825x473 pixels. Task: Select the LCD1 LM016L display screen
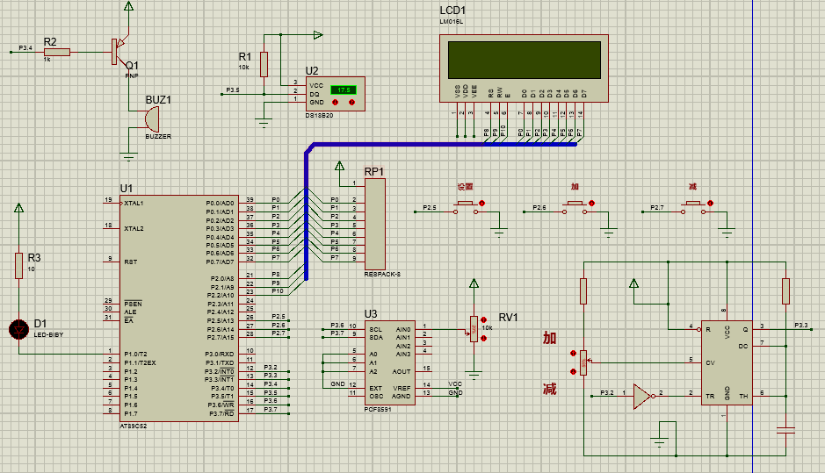525,60
